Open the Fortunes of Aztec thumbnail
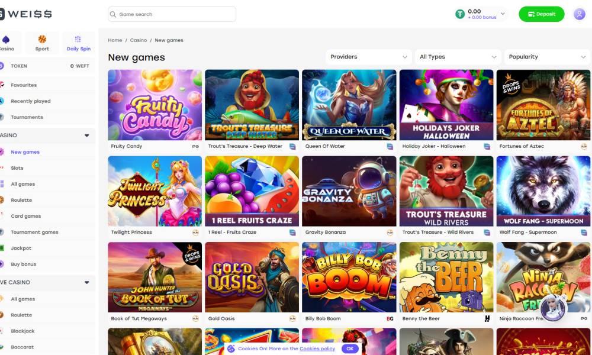The width and height of the screenshot is (592, 355). pos(543,105)
